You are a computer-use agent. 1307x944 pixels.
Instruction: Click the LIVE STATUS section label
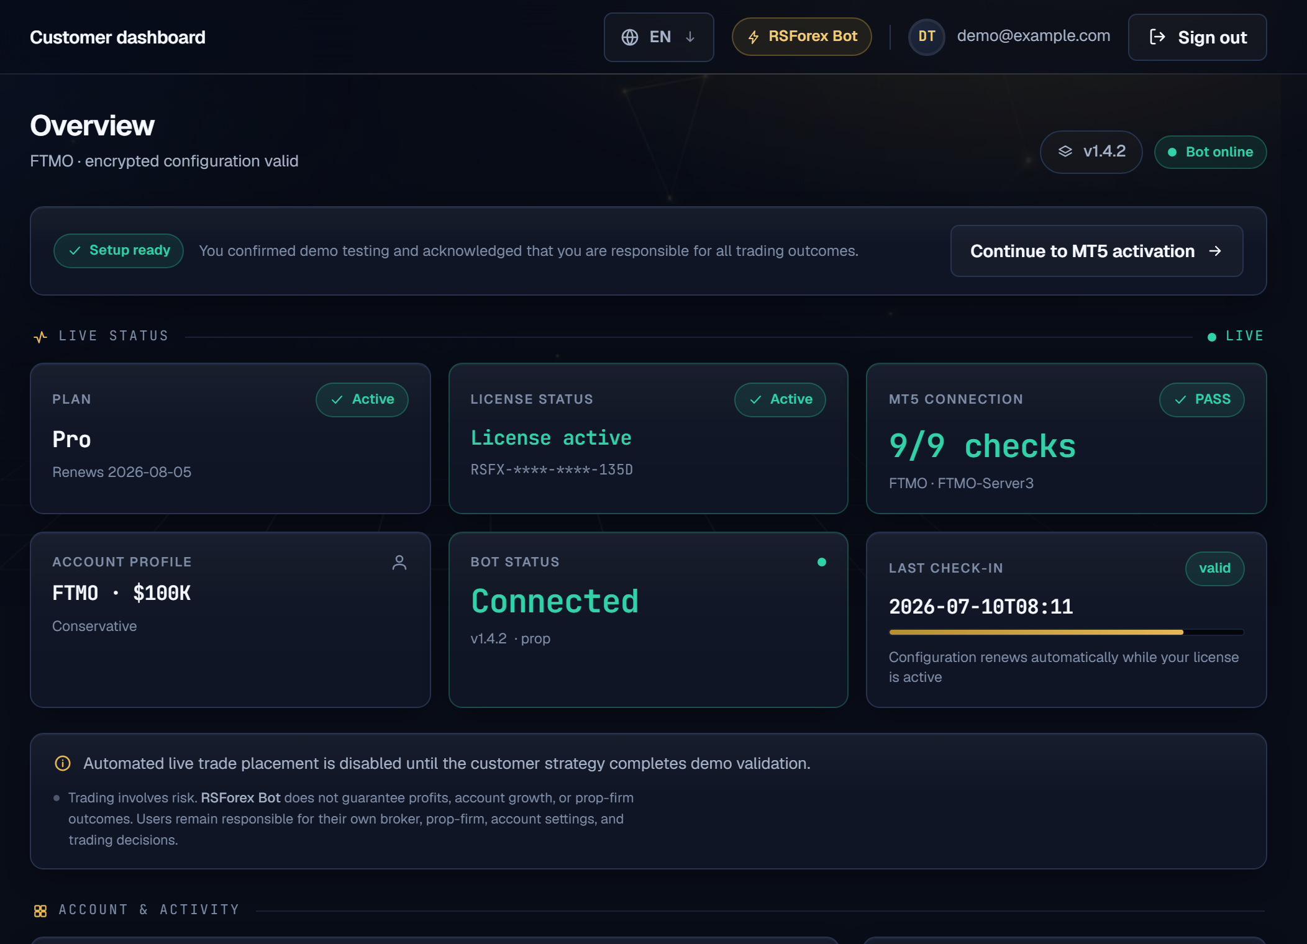click(x=114, y=336)
